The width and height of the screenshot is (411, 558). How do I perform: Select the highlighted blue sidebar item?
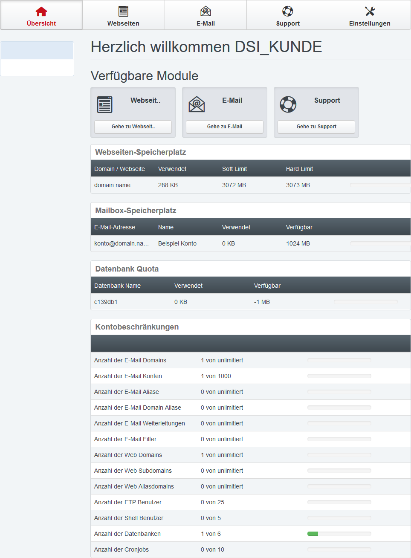pyautogui.click(x=37, y=51)
